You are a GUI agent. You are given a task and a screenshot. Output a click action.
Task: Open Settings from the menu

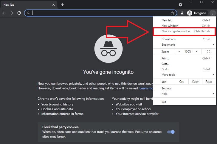point(184,88)
